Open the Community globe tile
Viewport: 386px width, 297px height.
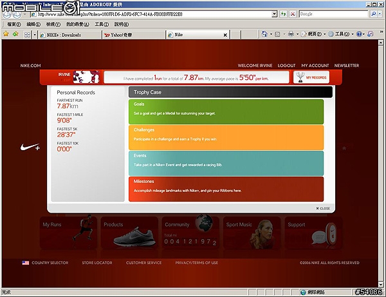(x=190, y=233)
